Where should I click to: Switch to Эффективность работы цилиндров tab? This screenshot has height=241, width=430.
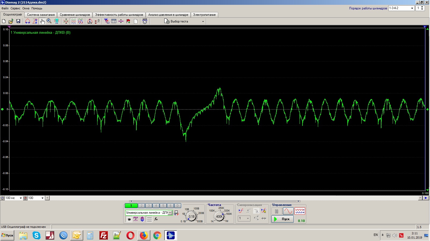tap(119, 15)
